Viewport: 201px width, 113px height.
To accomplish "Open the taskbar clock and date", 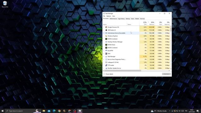I will 192,111.
